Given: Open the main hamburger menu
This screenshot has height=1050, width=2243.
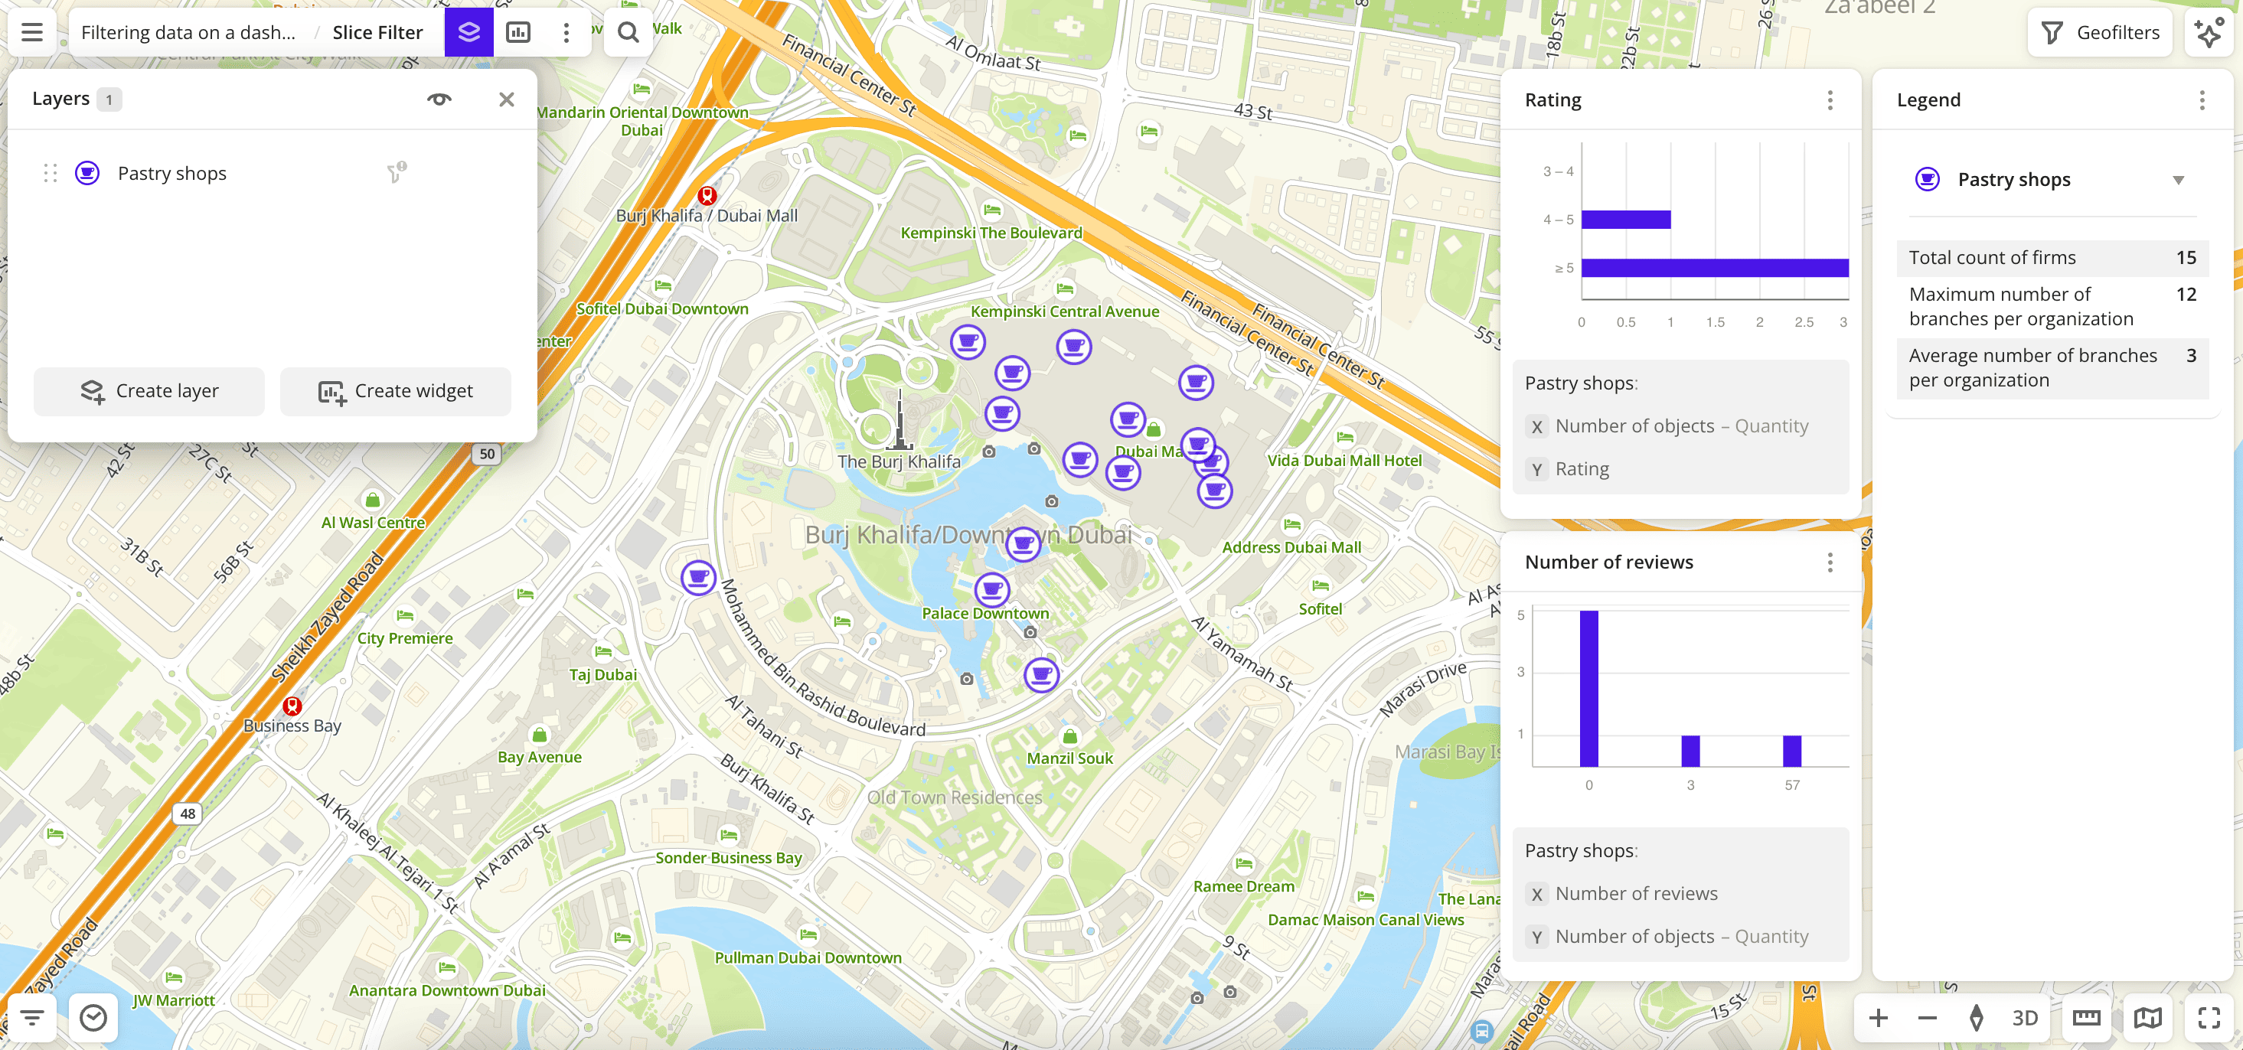Looking at the screenshot, I should 32,32.
